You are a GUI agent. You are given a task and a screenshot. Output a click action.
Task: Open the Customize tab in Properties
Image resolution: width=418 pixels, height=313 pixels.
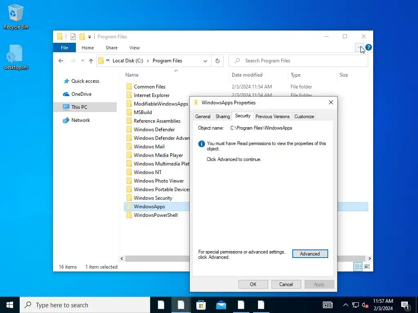[x=304, y=116]
